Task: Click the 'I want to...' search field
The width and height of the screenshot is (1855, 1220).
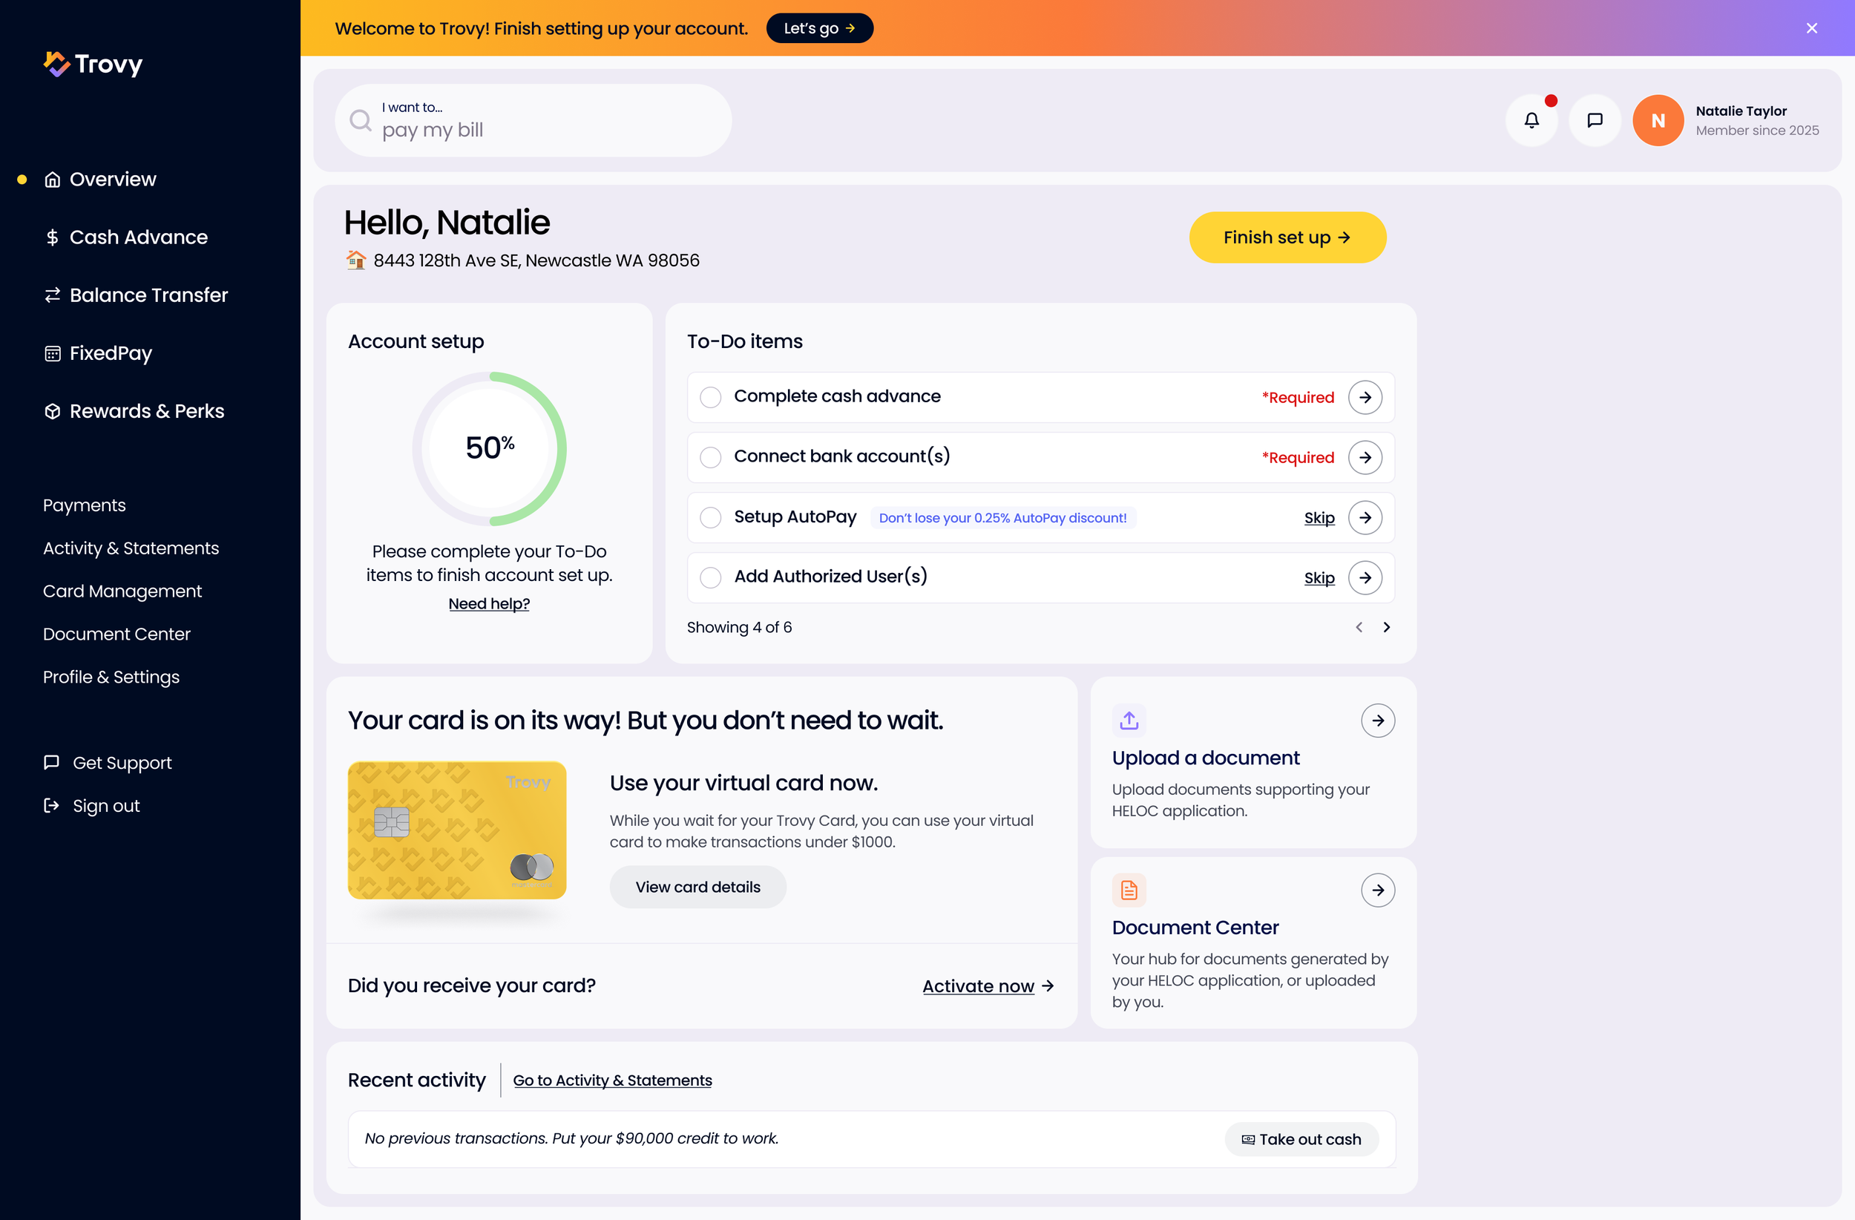Action: pyautogui.click(x=533, y=120)
